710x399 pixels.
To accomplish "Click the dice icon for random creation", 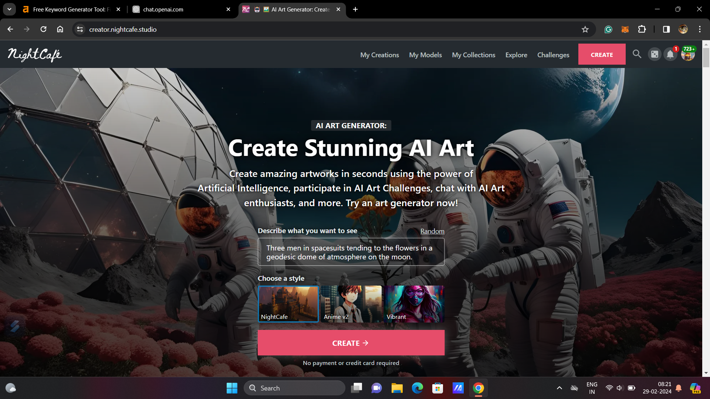I will (x=654, y=54).
